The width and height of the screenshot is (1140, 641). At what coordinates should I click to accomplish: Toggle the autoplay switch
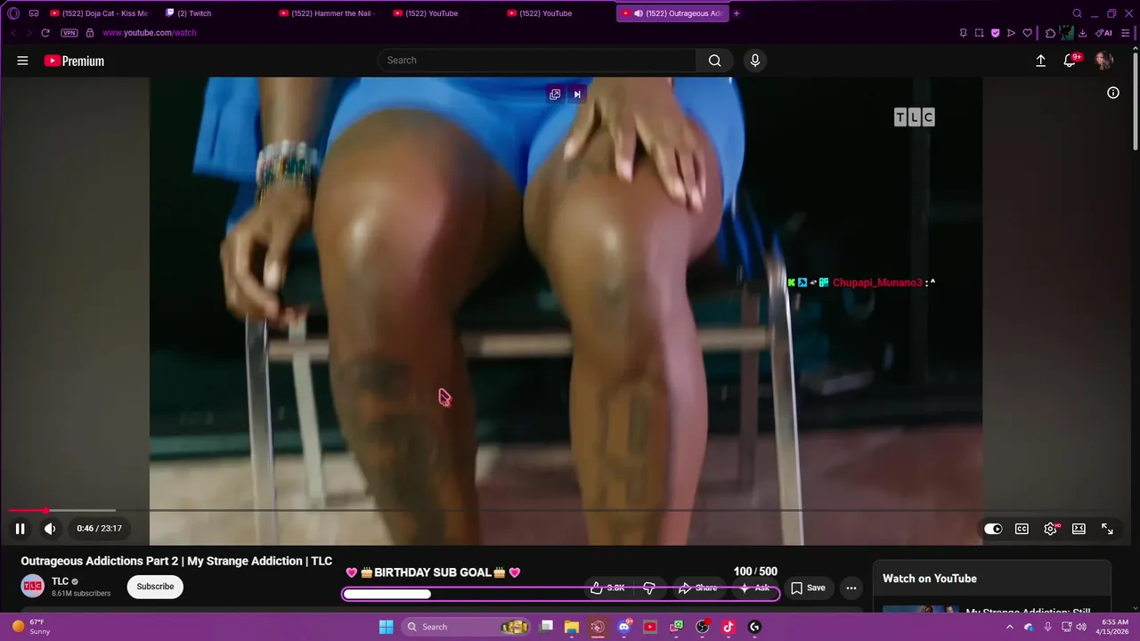[x=993, y=529]
